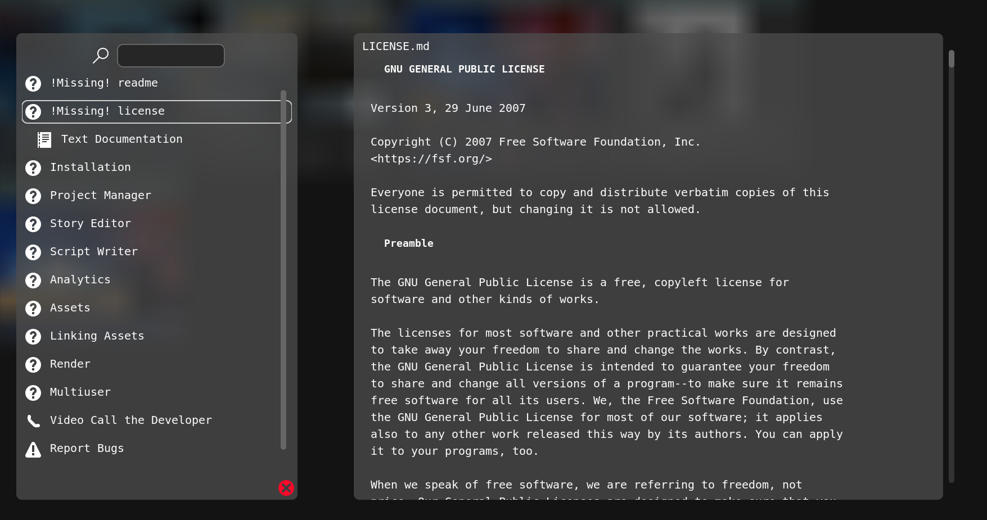Viewport: 987px width, 520px height.
Task: Click the search magnifier icon
Action: click(101, 55)
